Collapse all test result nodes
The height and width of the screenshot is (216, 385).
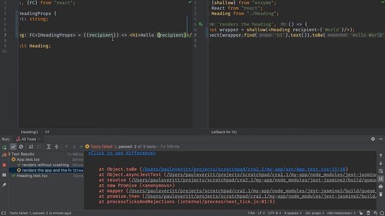[57, 146]
